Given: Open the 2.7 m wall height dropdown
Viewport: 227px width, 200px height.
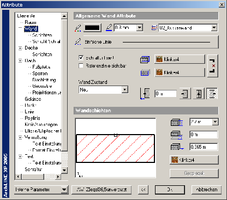Looking at the screenshot, I should 215,122.
